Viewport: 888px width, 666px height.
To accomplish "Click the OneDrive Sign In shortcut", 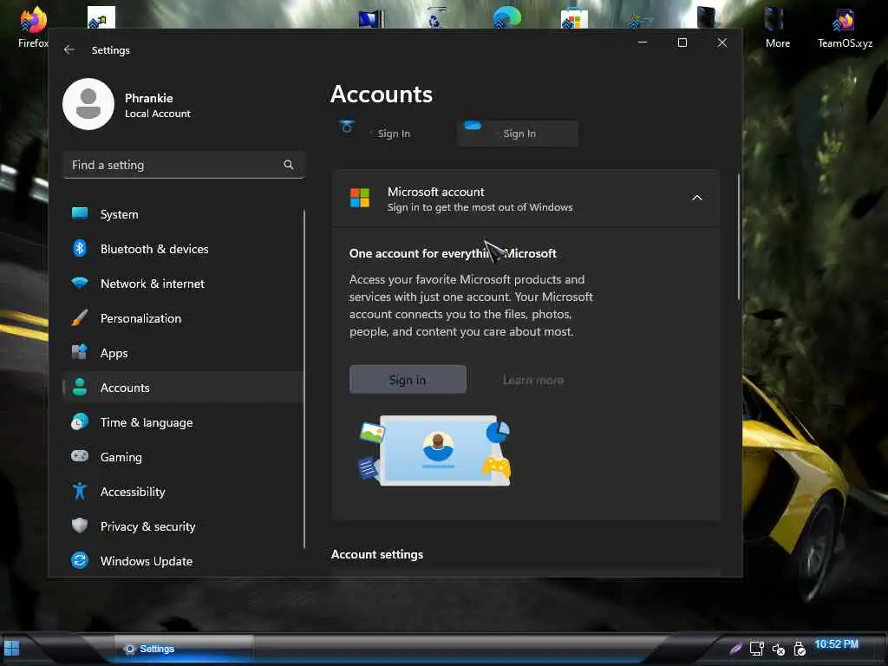I will coord(518,134).
